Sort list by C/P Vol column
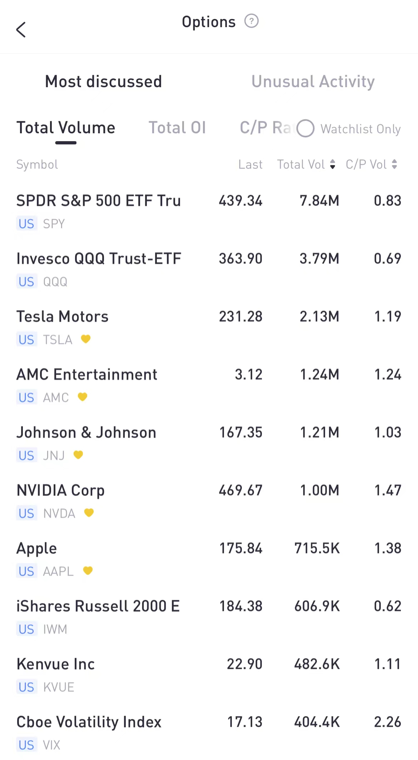Screen dimensions: 418x760 click(x=371, y=164)
